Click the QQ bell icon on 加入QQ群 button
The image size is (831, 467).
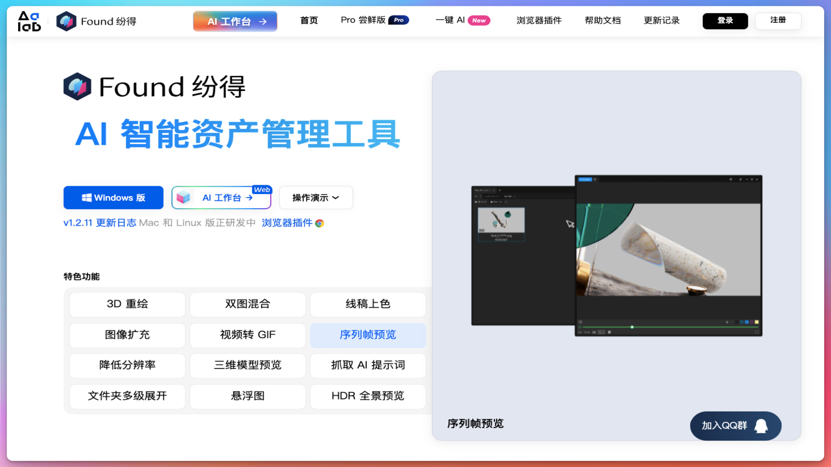[760, 425]
